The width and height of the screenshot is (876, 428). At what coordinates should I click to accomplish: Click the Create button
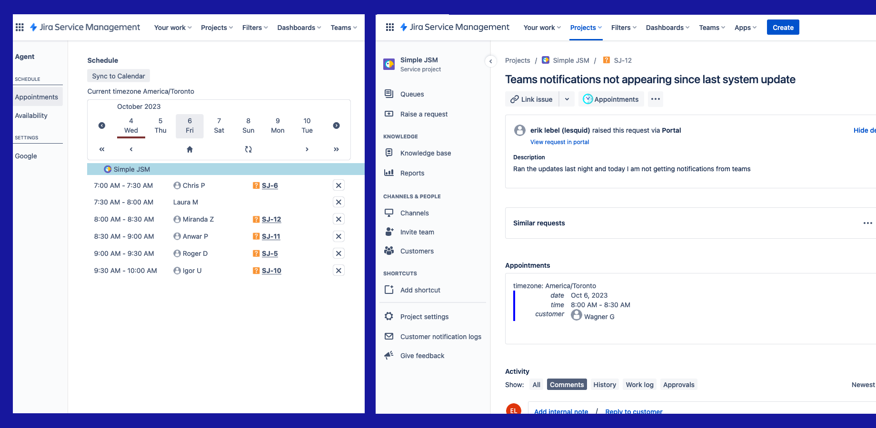tap(783, 27)
